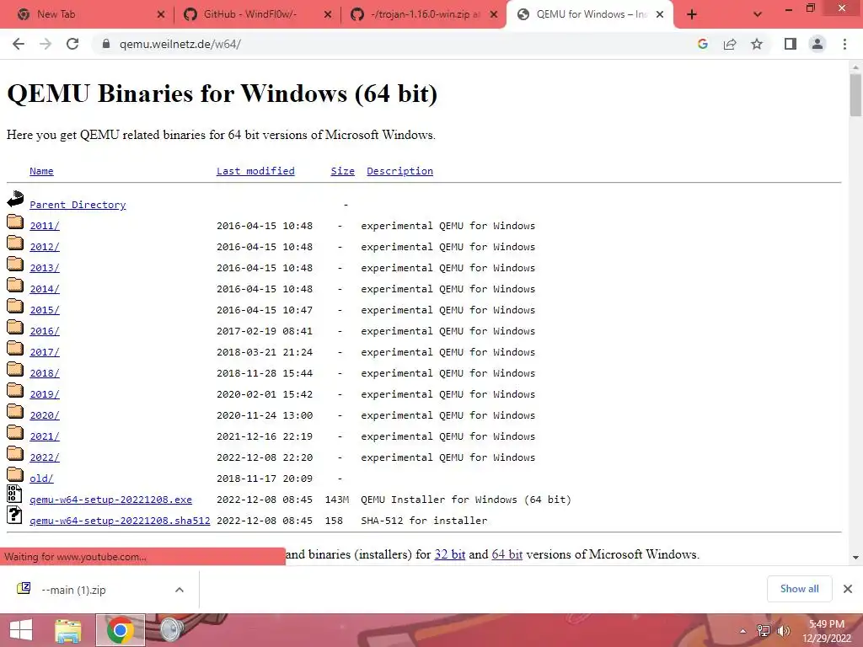Open the 2017/ folder link
This screenshot has width=863, height=647.
pos(45,352)
